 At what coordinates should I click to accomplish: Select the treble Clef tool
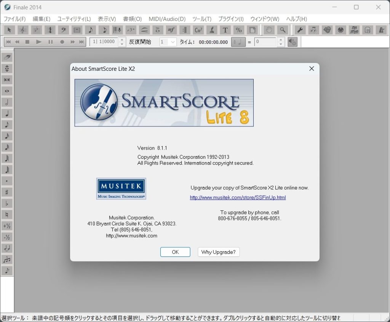(23, 30)
